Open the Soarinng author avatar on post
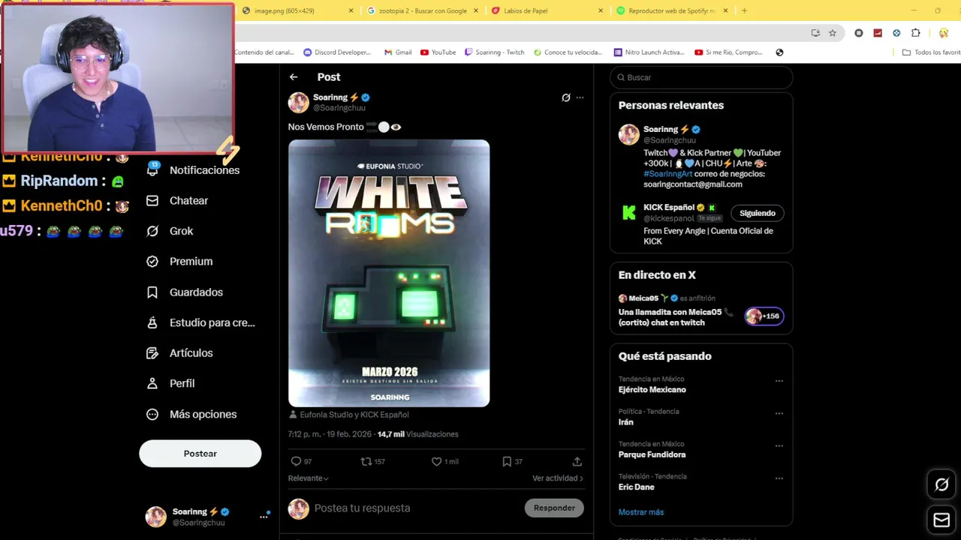961x540 pixels. [x=299, y=102]
